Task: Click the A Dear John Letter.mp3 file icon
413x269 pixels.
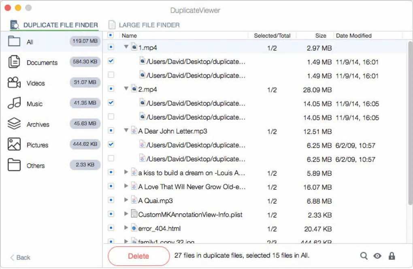Action: [134, 130]
